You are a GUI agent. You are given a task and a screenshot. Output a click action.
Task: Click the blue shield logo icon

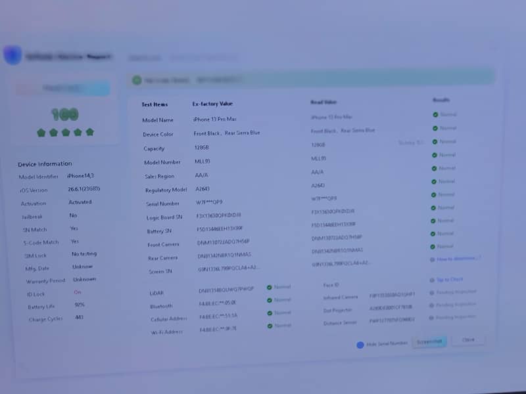click(x=12, y=55)
